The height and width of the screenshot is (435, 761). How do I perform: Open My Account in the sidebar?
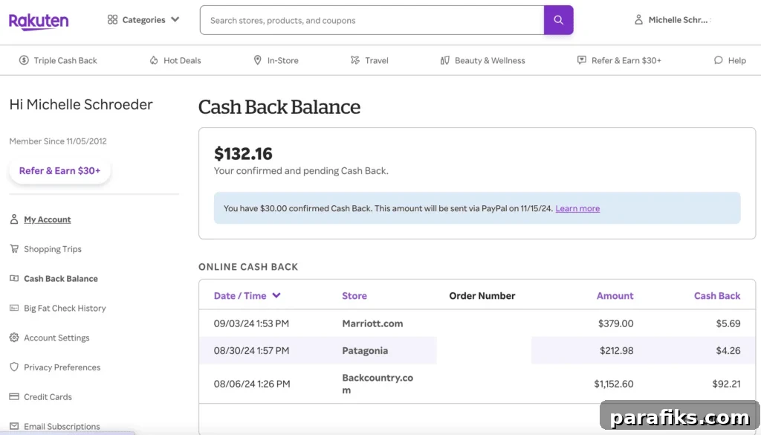47,219
